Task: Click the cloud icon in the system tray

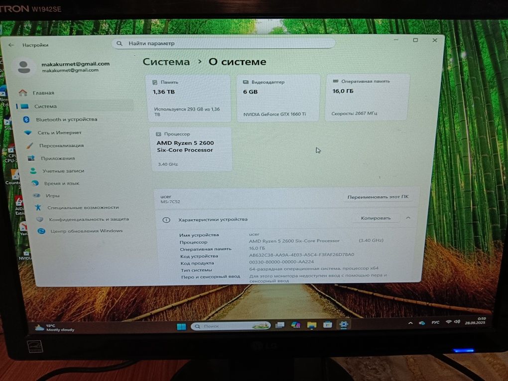Action: (422, 323)
